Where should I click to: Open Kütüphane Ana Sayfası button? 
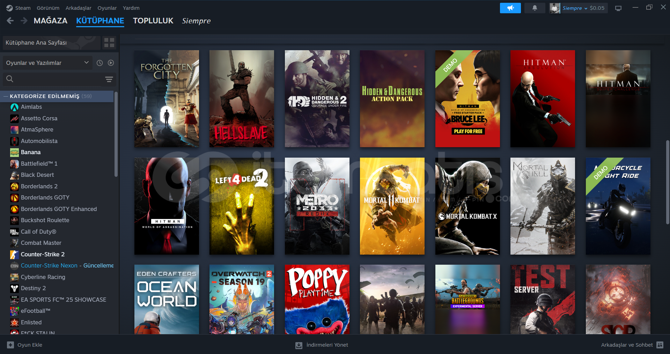tap(51, 43)
